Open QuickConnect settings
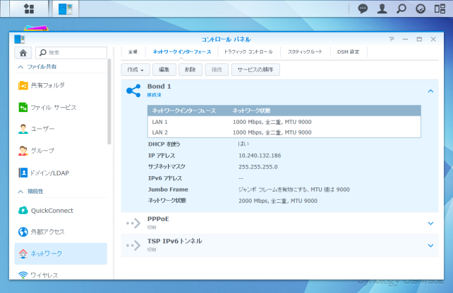Image resolution: width=453 pixels, height=293 pixels. point(61,211)
